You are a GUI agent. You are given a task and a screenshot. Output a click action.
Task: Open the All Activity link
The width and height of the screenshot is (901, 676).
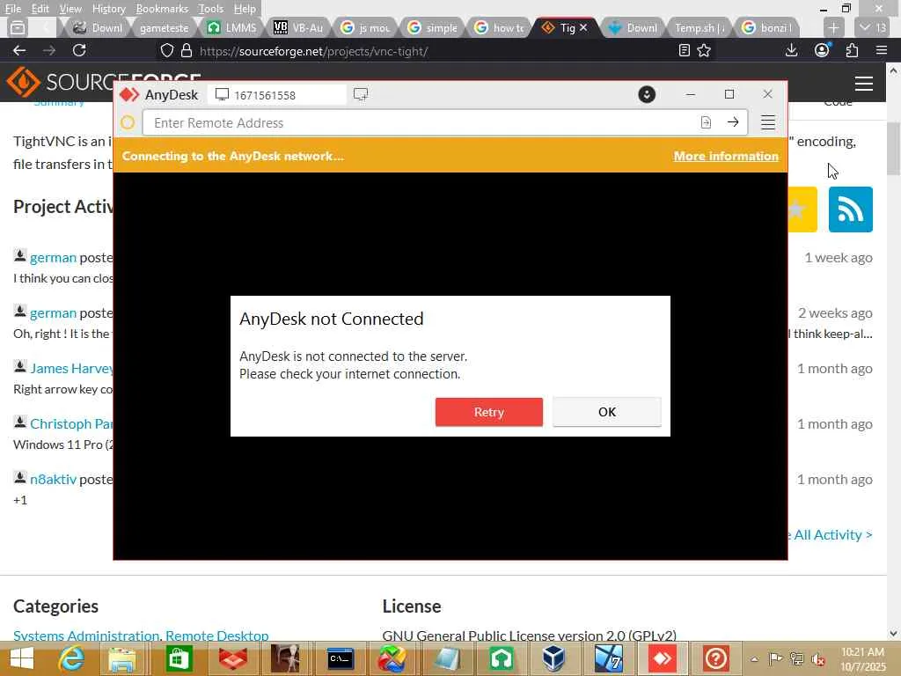(x=832, y=534)
